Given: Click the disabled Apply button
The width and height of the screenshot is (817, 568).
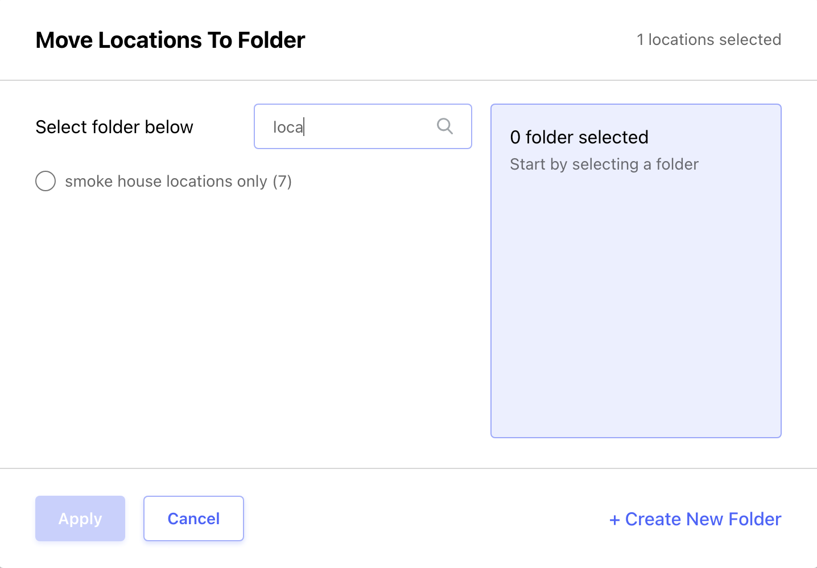Looking at the screenshot, I should pos(80,518).
